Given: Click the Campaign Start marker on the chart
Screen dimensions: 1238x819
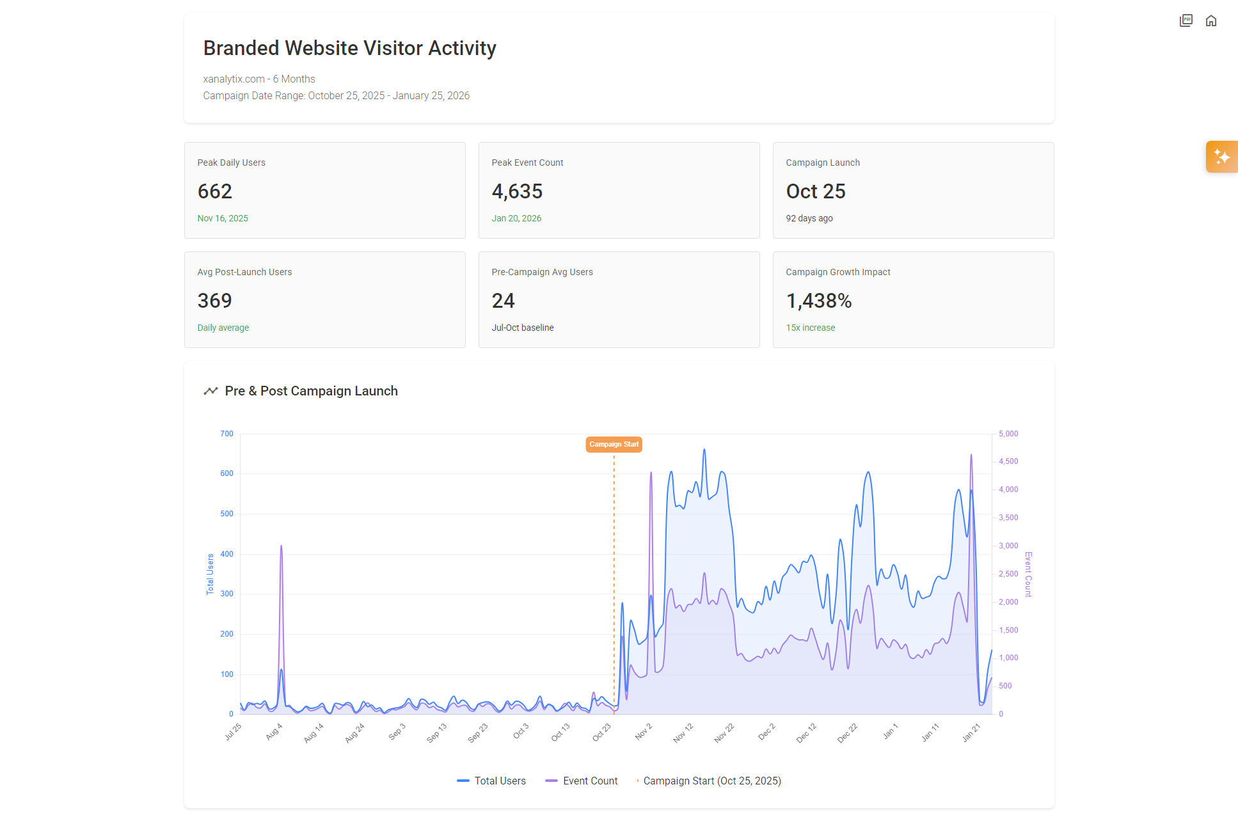Looking at the screenshot, I should coord(614,444).
